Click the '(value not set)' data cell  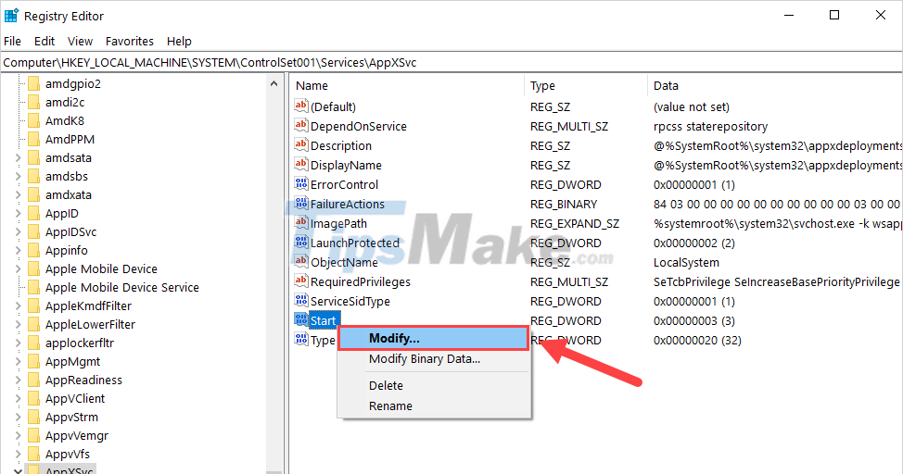click(691, 106)
